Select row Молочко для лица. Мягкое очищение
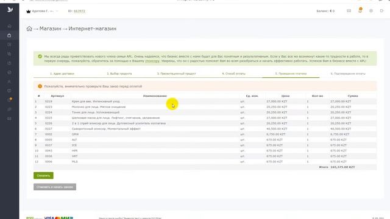The height and width of the screenshot is (219, 390). (205, 107)
